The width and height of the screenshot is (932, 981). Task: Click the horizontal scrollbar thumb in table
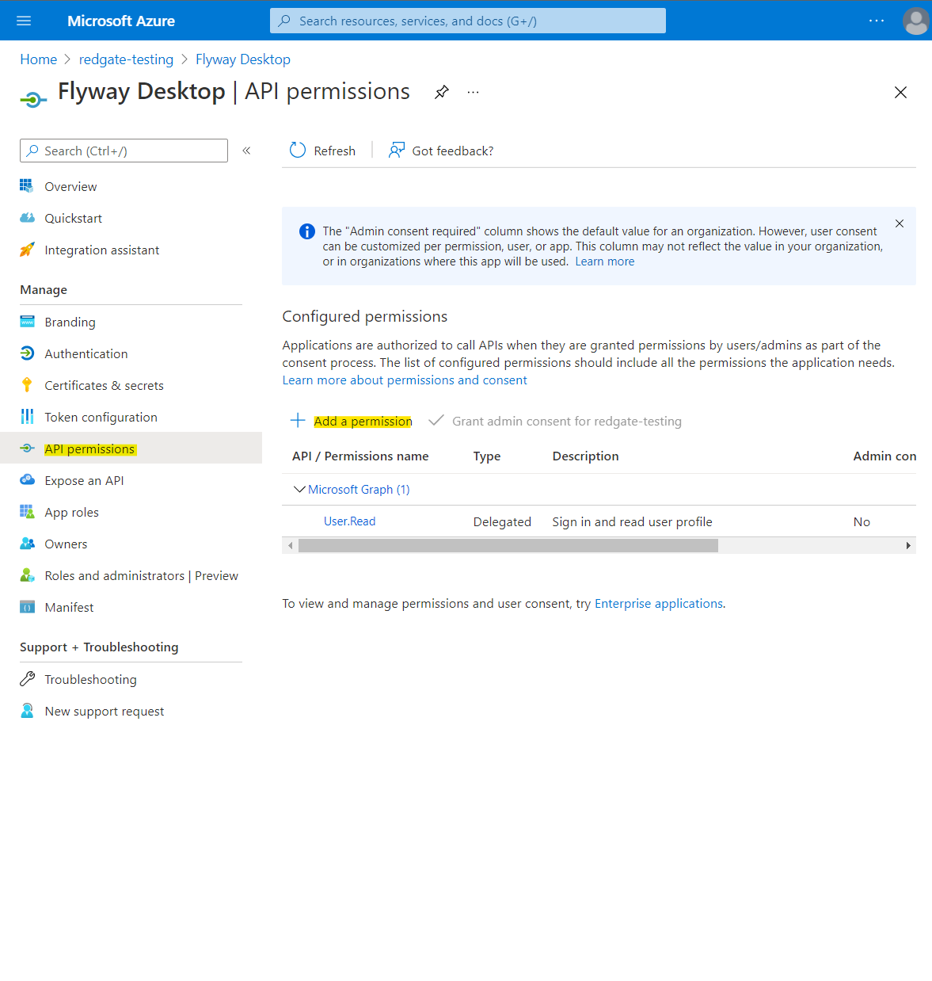pos(508,545)
